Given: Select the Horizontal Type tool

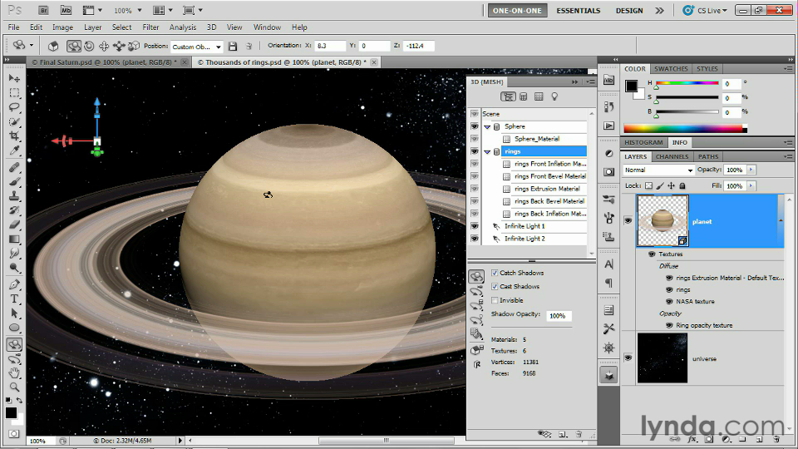Looking at the screenshot, I should [14, 299].
